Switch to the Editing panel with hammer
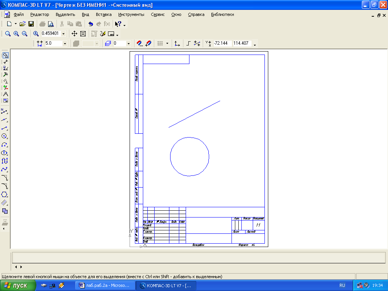This screenshot has height=291, width=388. (x=5, y=75)
